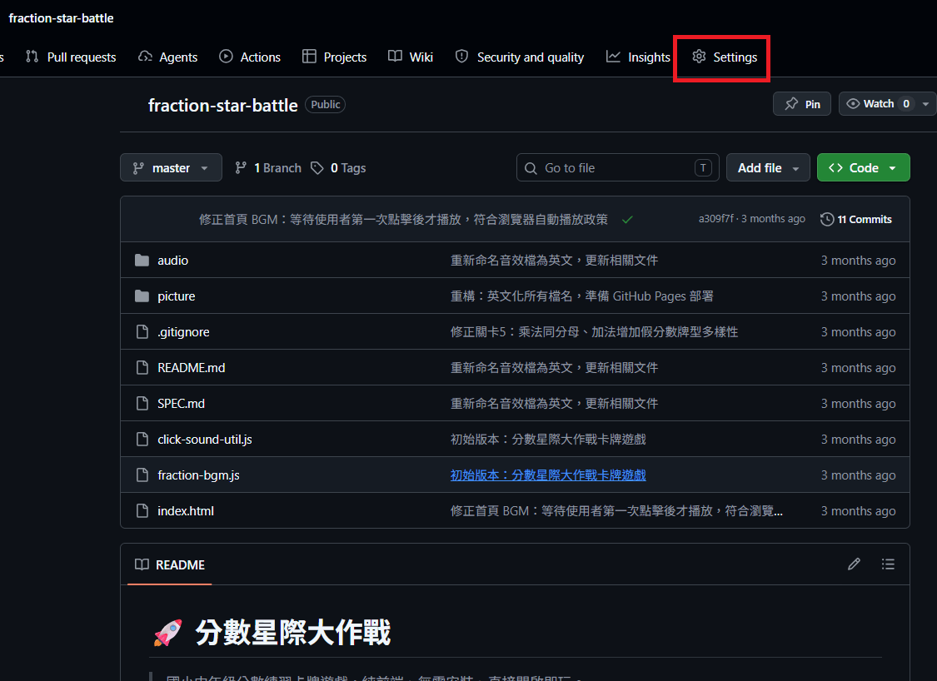Expand the Watch options dropdown arrow
This screenshot has height=681, width=937.
pyautogui.click(x=925, y=104)
